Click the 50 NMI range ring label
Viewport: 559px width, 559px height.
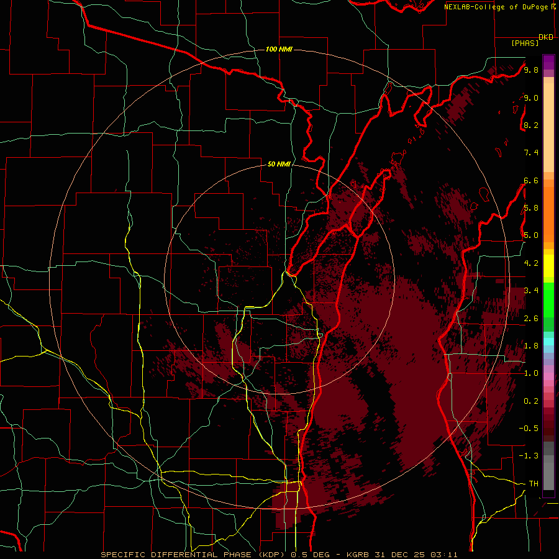279,164
